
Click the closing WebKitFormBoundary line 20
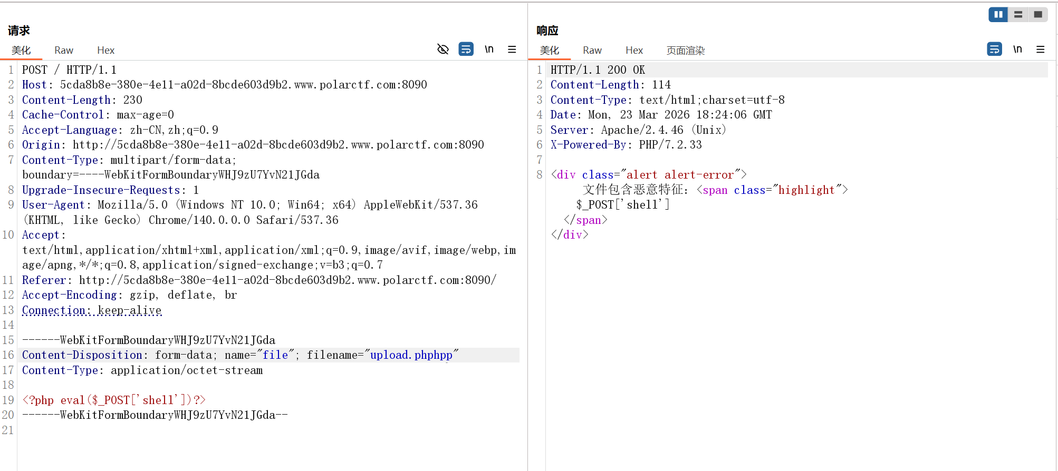(155, 415)
